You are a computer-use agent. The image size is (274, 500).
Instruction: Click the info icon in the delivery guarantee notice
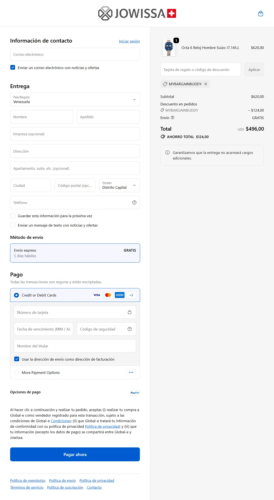coord(167,153)
